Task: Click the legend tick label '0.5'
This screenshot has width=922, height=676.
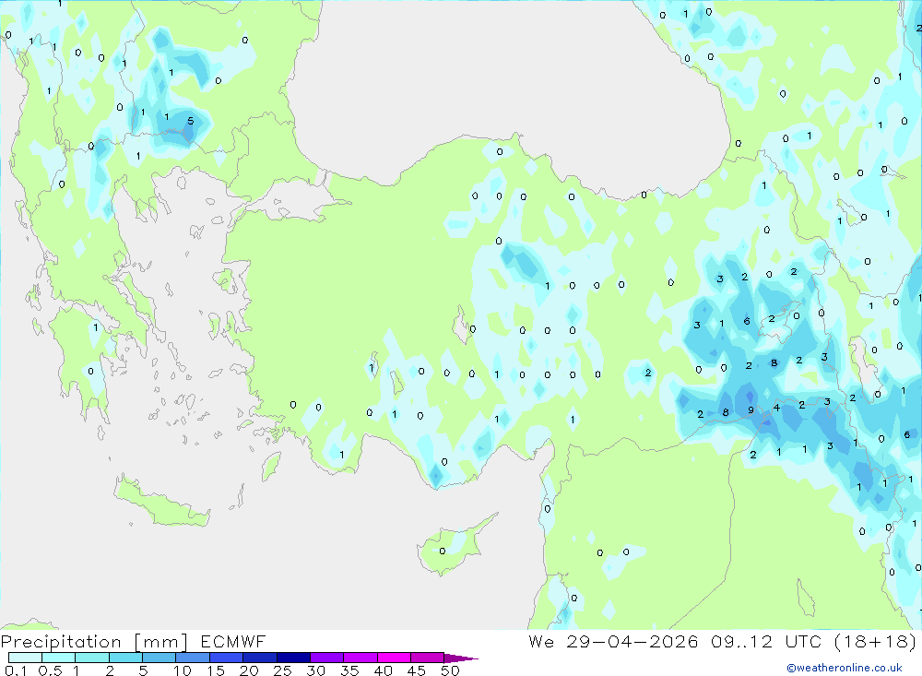Action: 50,670
